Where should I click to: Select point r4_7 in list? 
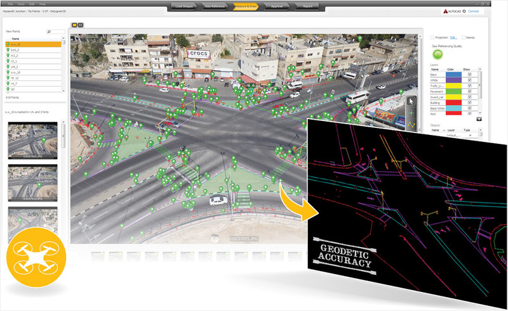(33, 84)
